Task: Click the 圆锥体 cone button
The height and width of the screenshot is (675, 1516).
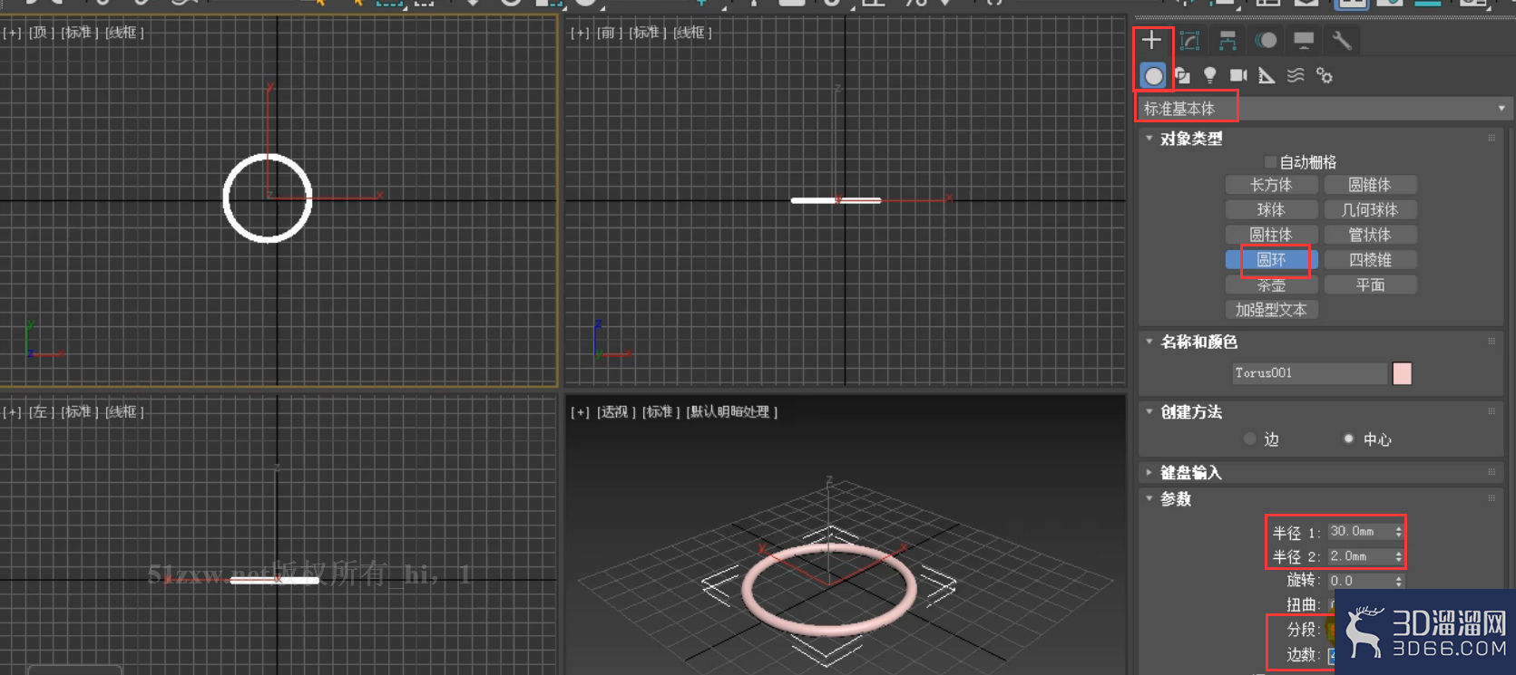Action: 1370,185
